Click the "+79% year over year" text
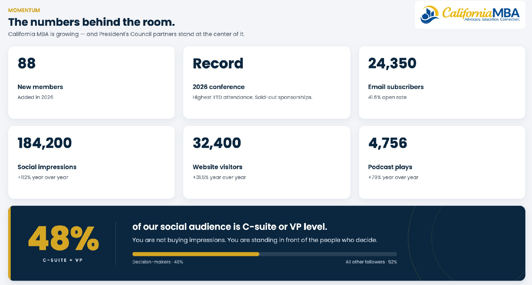Screen dimensions: 532x285 [393, 177]
